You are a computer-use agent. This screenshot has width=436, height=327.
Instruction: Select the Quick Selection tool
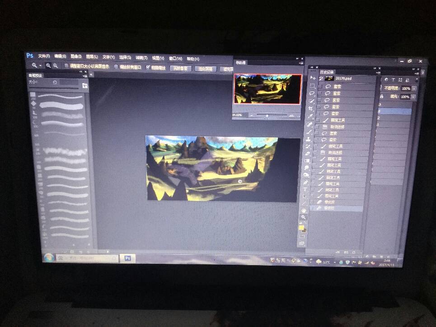pyautogui.click(x=311, y=101)
